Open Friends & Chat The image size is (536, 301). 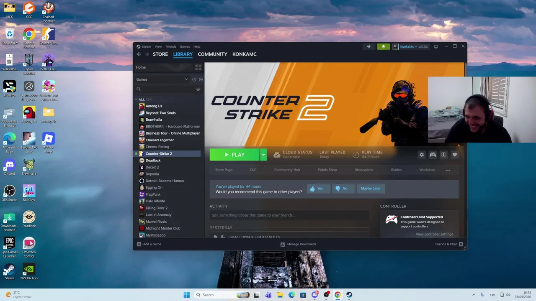click(x=449, y=244)
